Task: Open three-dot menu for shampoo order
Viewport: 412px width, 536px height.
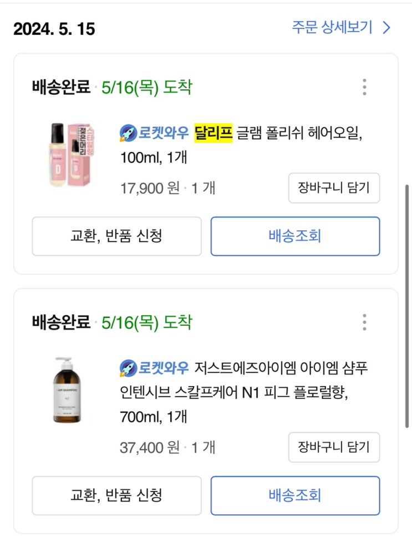Action: click(364, 322)
